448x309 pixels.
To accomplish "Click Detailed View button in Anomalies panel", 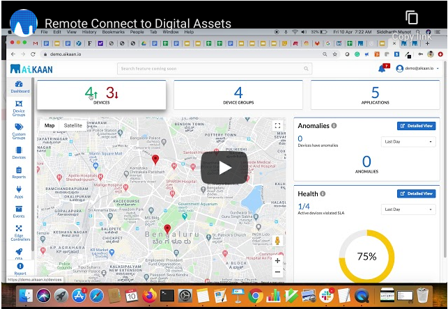I will [x=416, y=126].
